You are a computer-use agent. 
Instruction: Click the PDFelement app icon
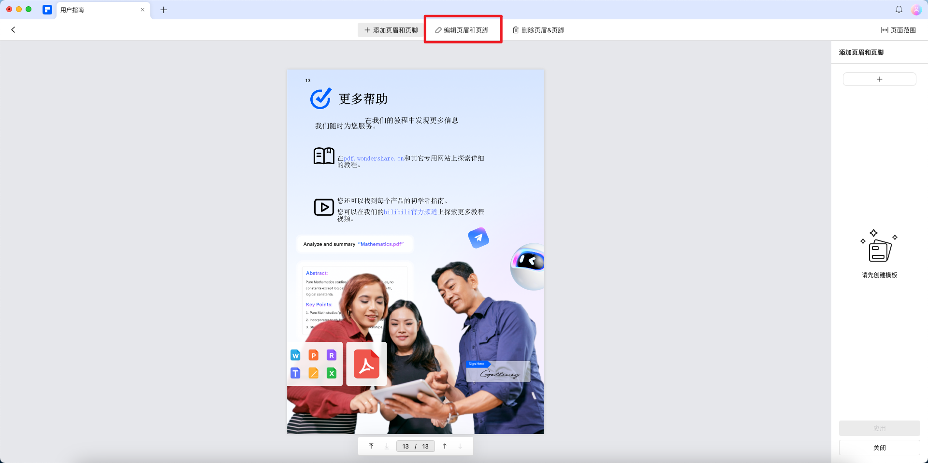47,10
